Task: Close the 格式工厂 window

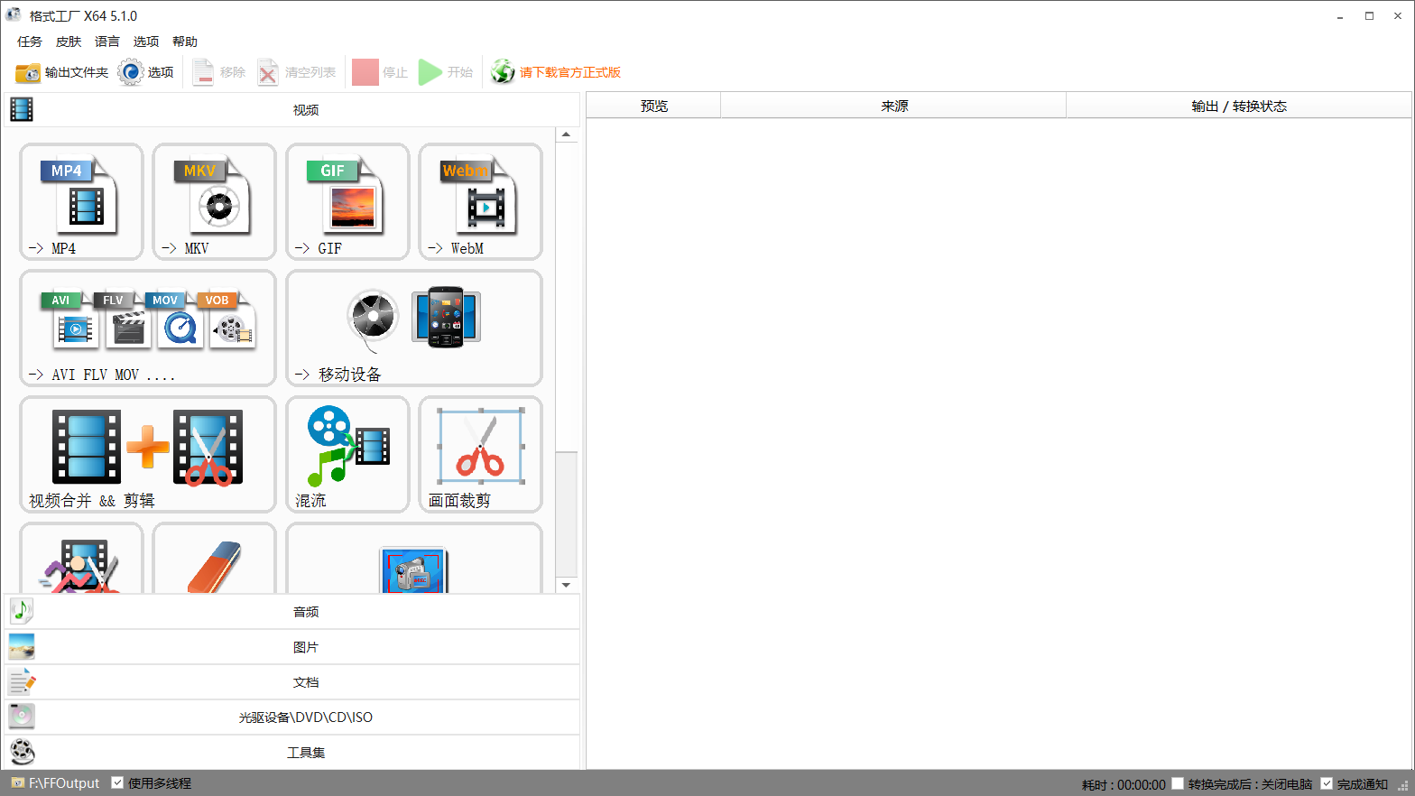Action: coord(1398,16)
